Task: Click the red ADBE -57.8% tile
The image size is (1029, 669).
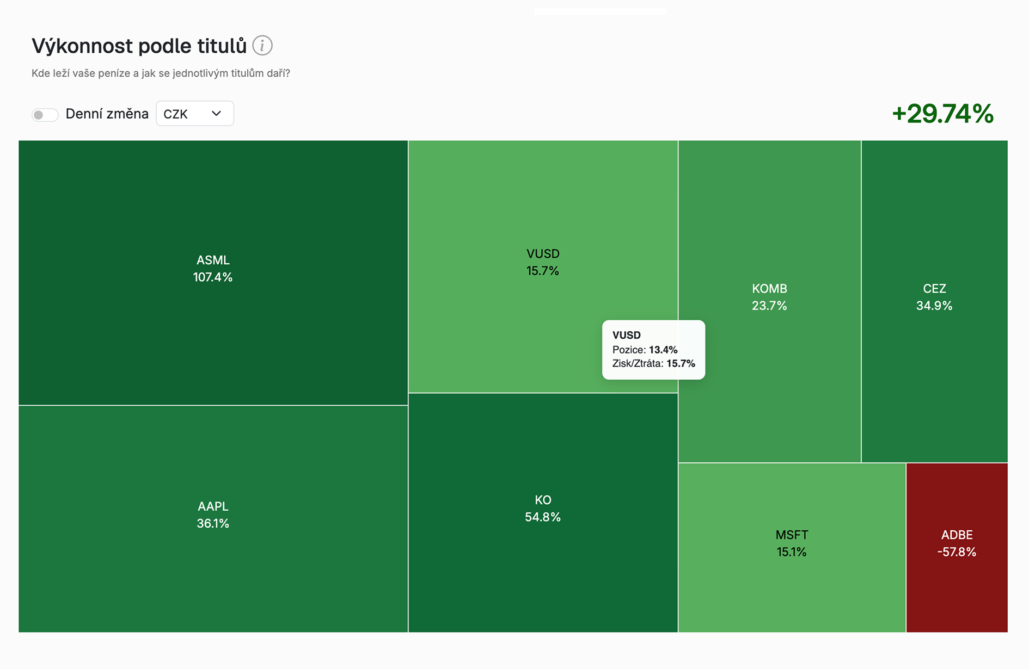Action: 957,547
